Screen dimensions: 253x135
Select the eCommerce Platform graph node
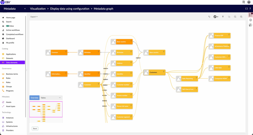220,46
